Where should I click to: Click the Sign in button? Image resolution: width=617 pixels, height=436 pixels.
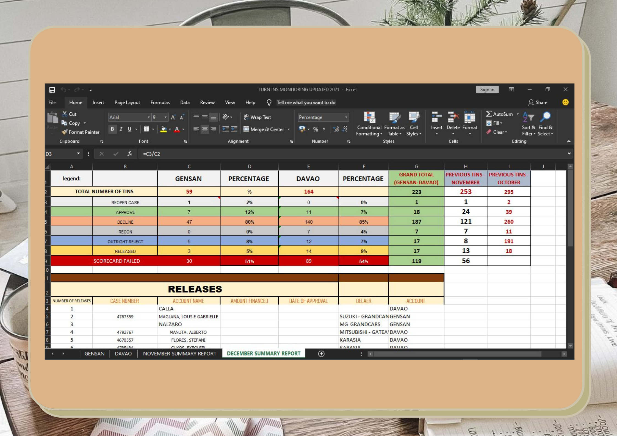[487, 90]
